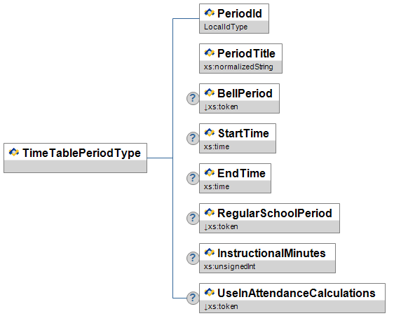Viewport: 401px width, 316px height.
Task: Select the TimeTablePeriodType root node
Action: tap(76, 158)
